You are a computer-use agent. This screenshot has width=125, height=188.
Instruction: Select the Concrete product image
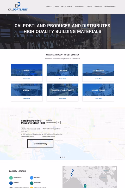click(x=63, y=70)
